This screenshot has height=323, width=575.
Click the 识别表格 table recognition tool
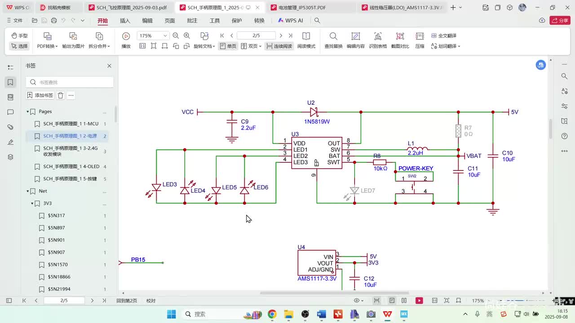pyautogui.click(x=378, y=39)
